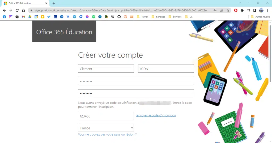Open the Travail bookmarks folder

[142, 17]
